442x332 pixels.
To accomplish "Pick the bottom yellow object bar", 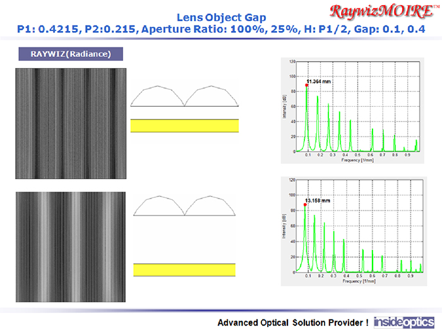I will (x=184, y=270).
